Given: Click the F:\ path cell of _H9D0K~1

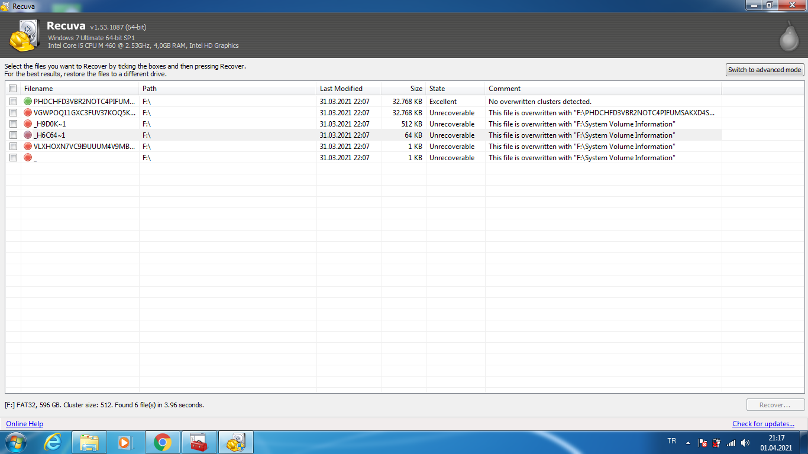Looking at the screenshot, I should (147, 124).
